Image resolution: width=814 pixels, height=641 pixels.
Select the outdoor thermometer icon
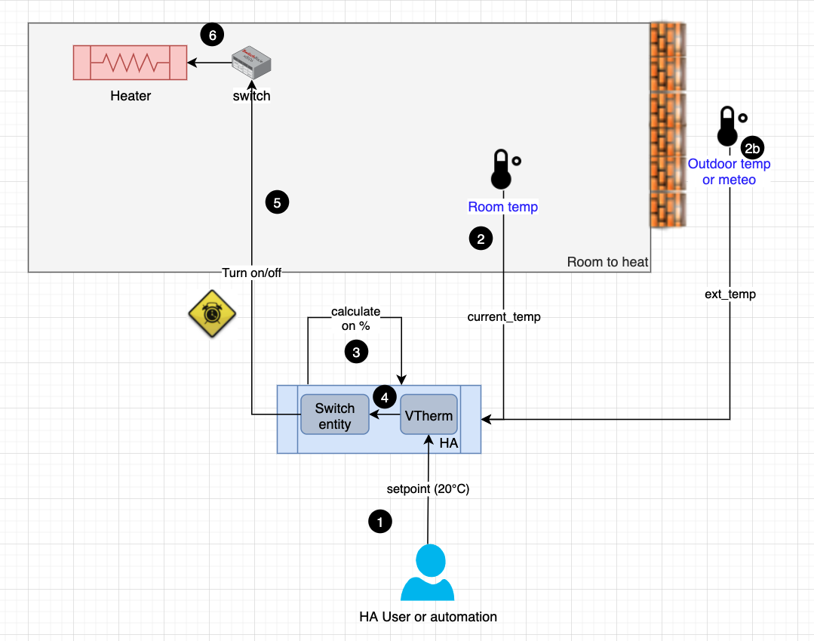[727, 126]
